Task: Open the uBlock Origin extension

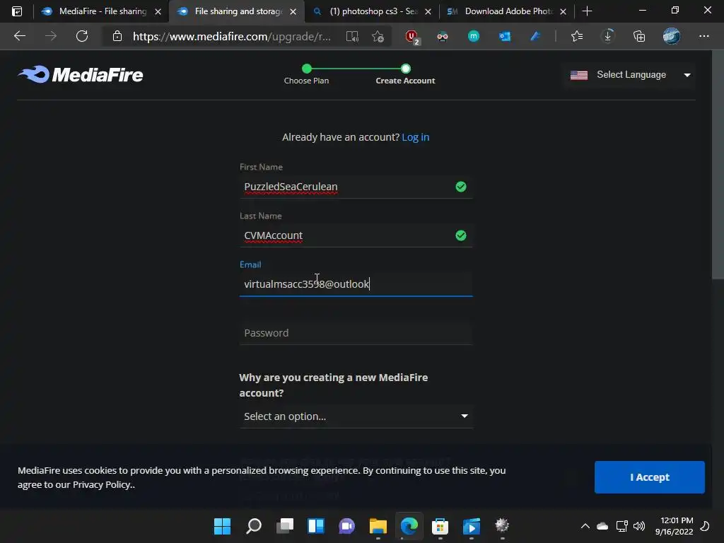Action: 411,37
